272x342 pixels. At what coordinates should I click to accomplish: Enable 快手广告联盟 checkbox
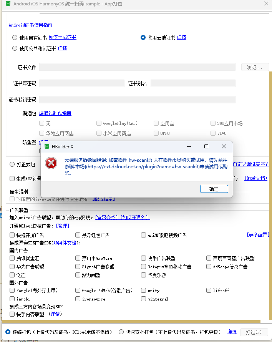click(x=143, y=258)
